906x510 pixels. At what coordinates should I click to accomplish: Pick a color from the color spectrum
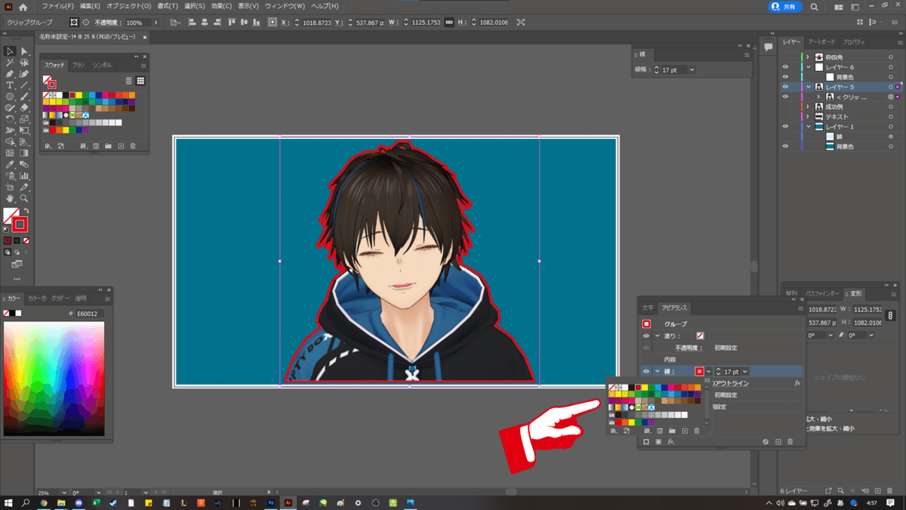52,379
